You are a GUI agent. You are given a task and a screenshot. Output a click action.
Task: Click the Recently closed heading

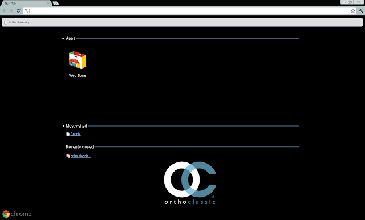tap(80, 147)
